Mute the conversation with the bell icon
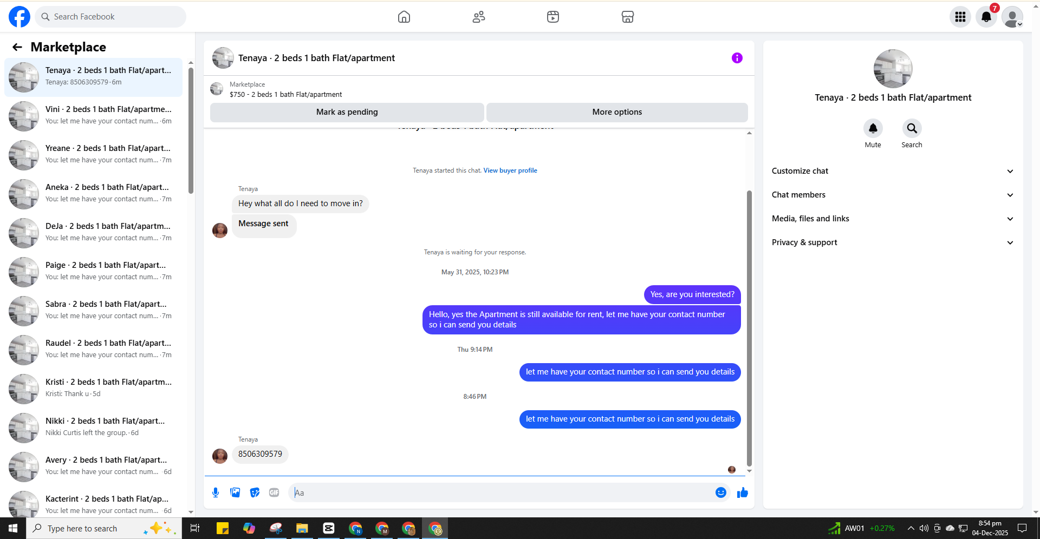Viewport: 1040px width, 539px height. [x=873, y=128]
